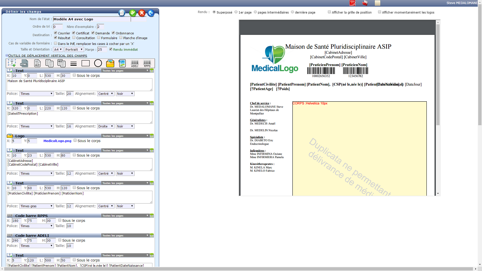Viewport: 482px width, 271px height.
Task: Open the A4 paper size dropdown
Action: coord(58,50)
